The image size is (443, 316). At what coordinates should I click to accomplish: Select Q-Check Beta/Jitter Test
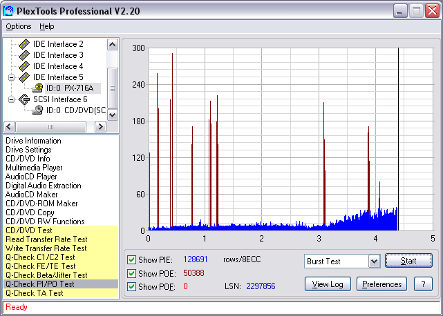(61, 275)
